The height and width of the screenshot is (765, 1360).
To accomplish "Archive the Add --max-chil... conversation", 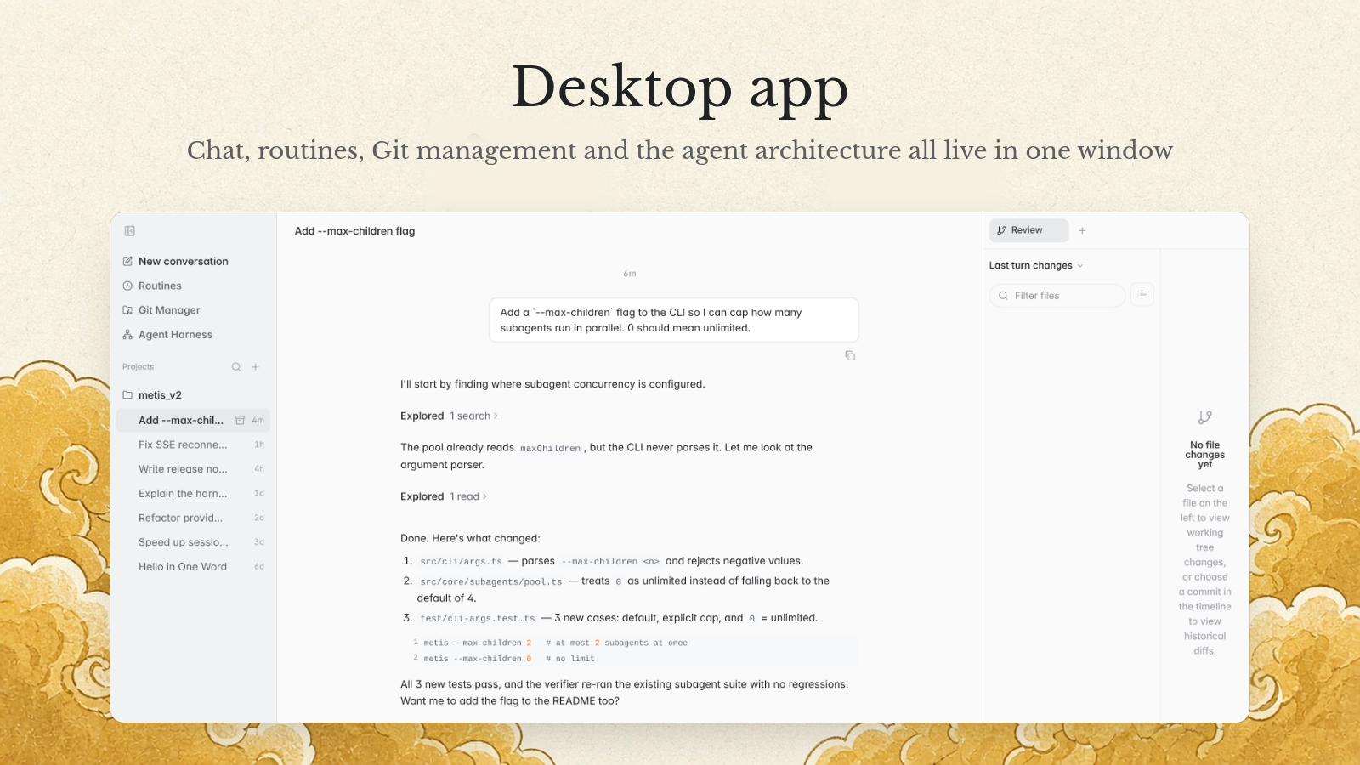I will (240, 420).
